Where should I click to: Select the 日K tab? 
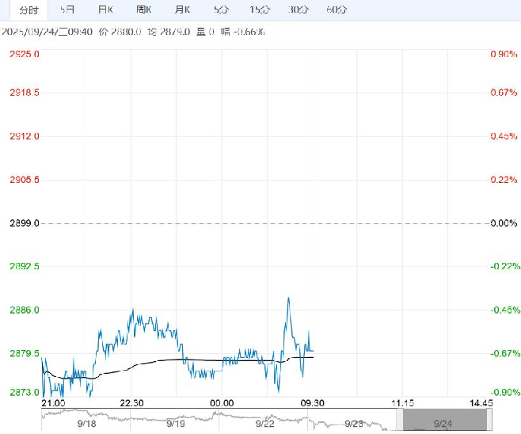click(105, 10)
